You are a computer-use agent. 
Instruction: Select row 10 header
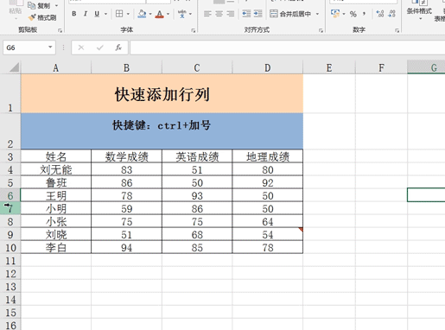pos(10,247)
